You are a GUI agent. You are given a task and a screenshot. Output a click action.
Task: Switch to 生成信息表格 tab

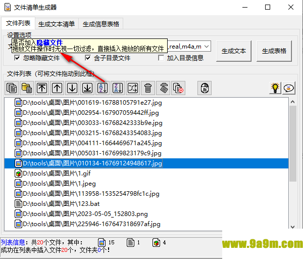[101, 24]
